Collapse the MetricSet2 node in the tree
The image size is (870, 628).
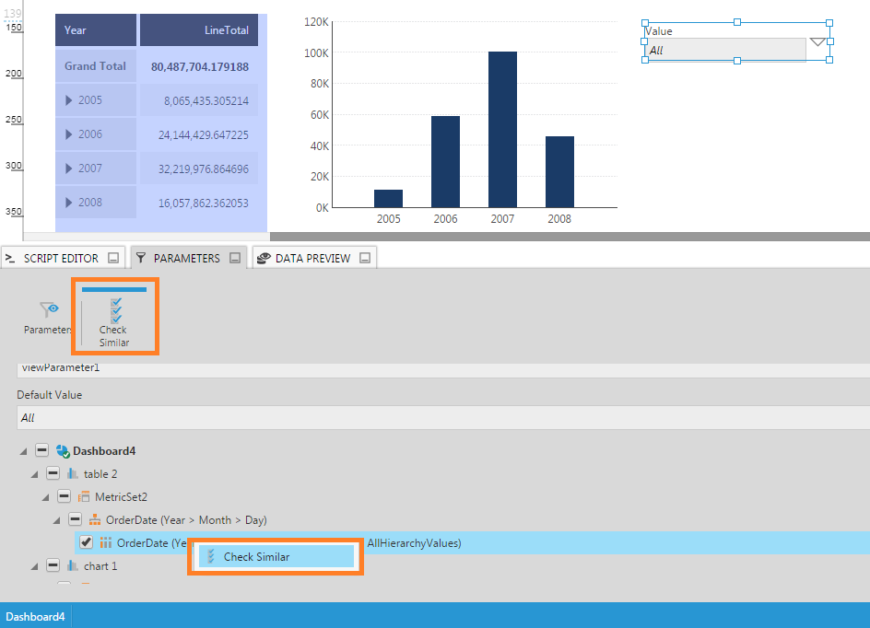[63, 496]
